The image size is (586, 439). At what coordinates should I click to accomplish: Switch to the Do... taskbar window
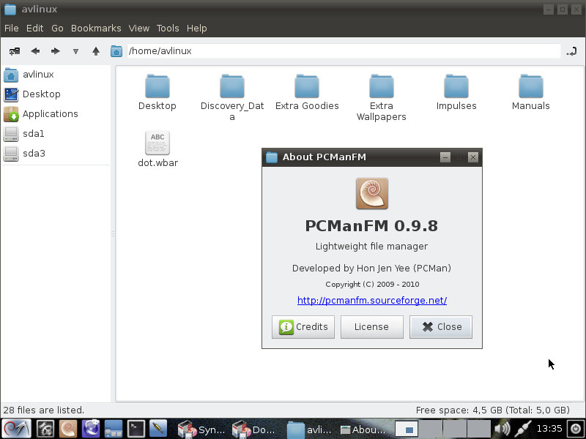254,429
